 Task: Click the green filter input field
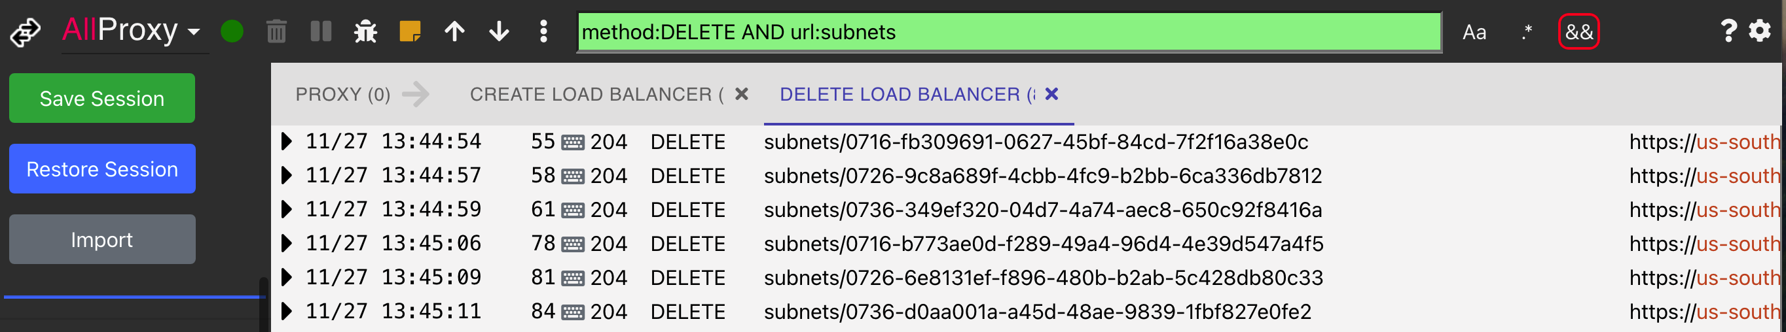tap(1010, 32)
